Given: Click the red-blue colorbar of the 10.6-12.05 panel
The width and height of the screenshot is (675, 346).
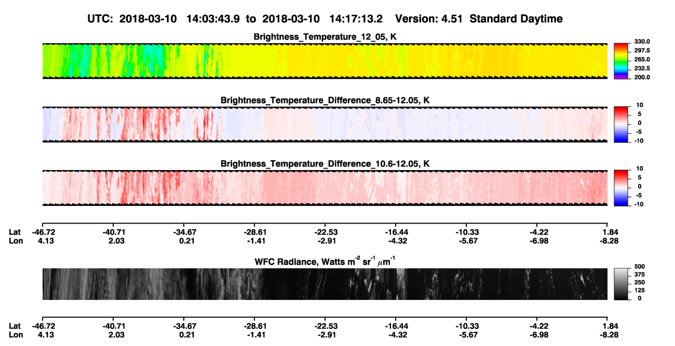Looking at the screenshot, I should [622, 188].
